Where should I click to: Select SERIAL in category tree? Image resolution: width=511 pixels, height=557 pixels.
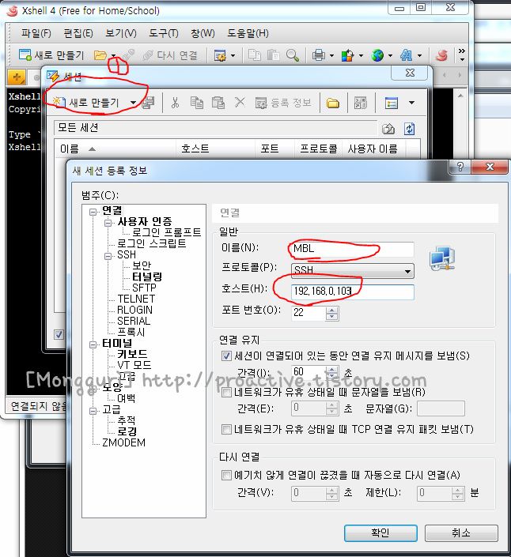[x=134, y=321]
